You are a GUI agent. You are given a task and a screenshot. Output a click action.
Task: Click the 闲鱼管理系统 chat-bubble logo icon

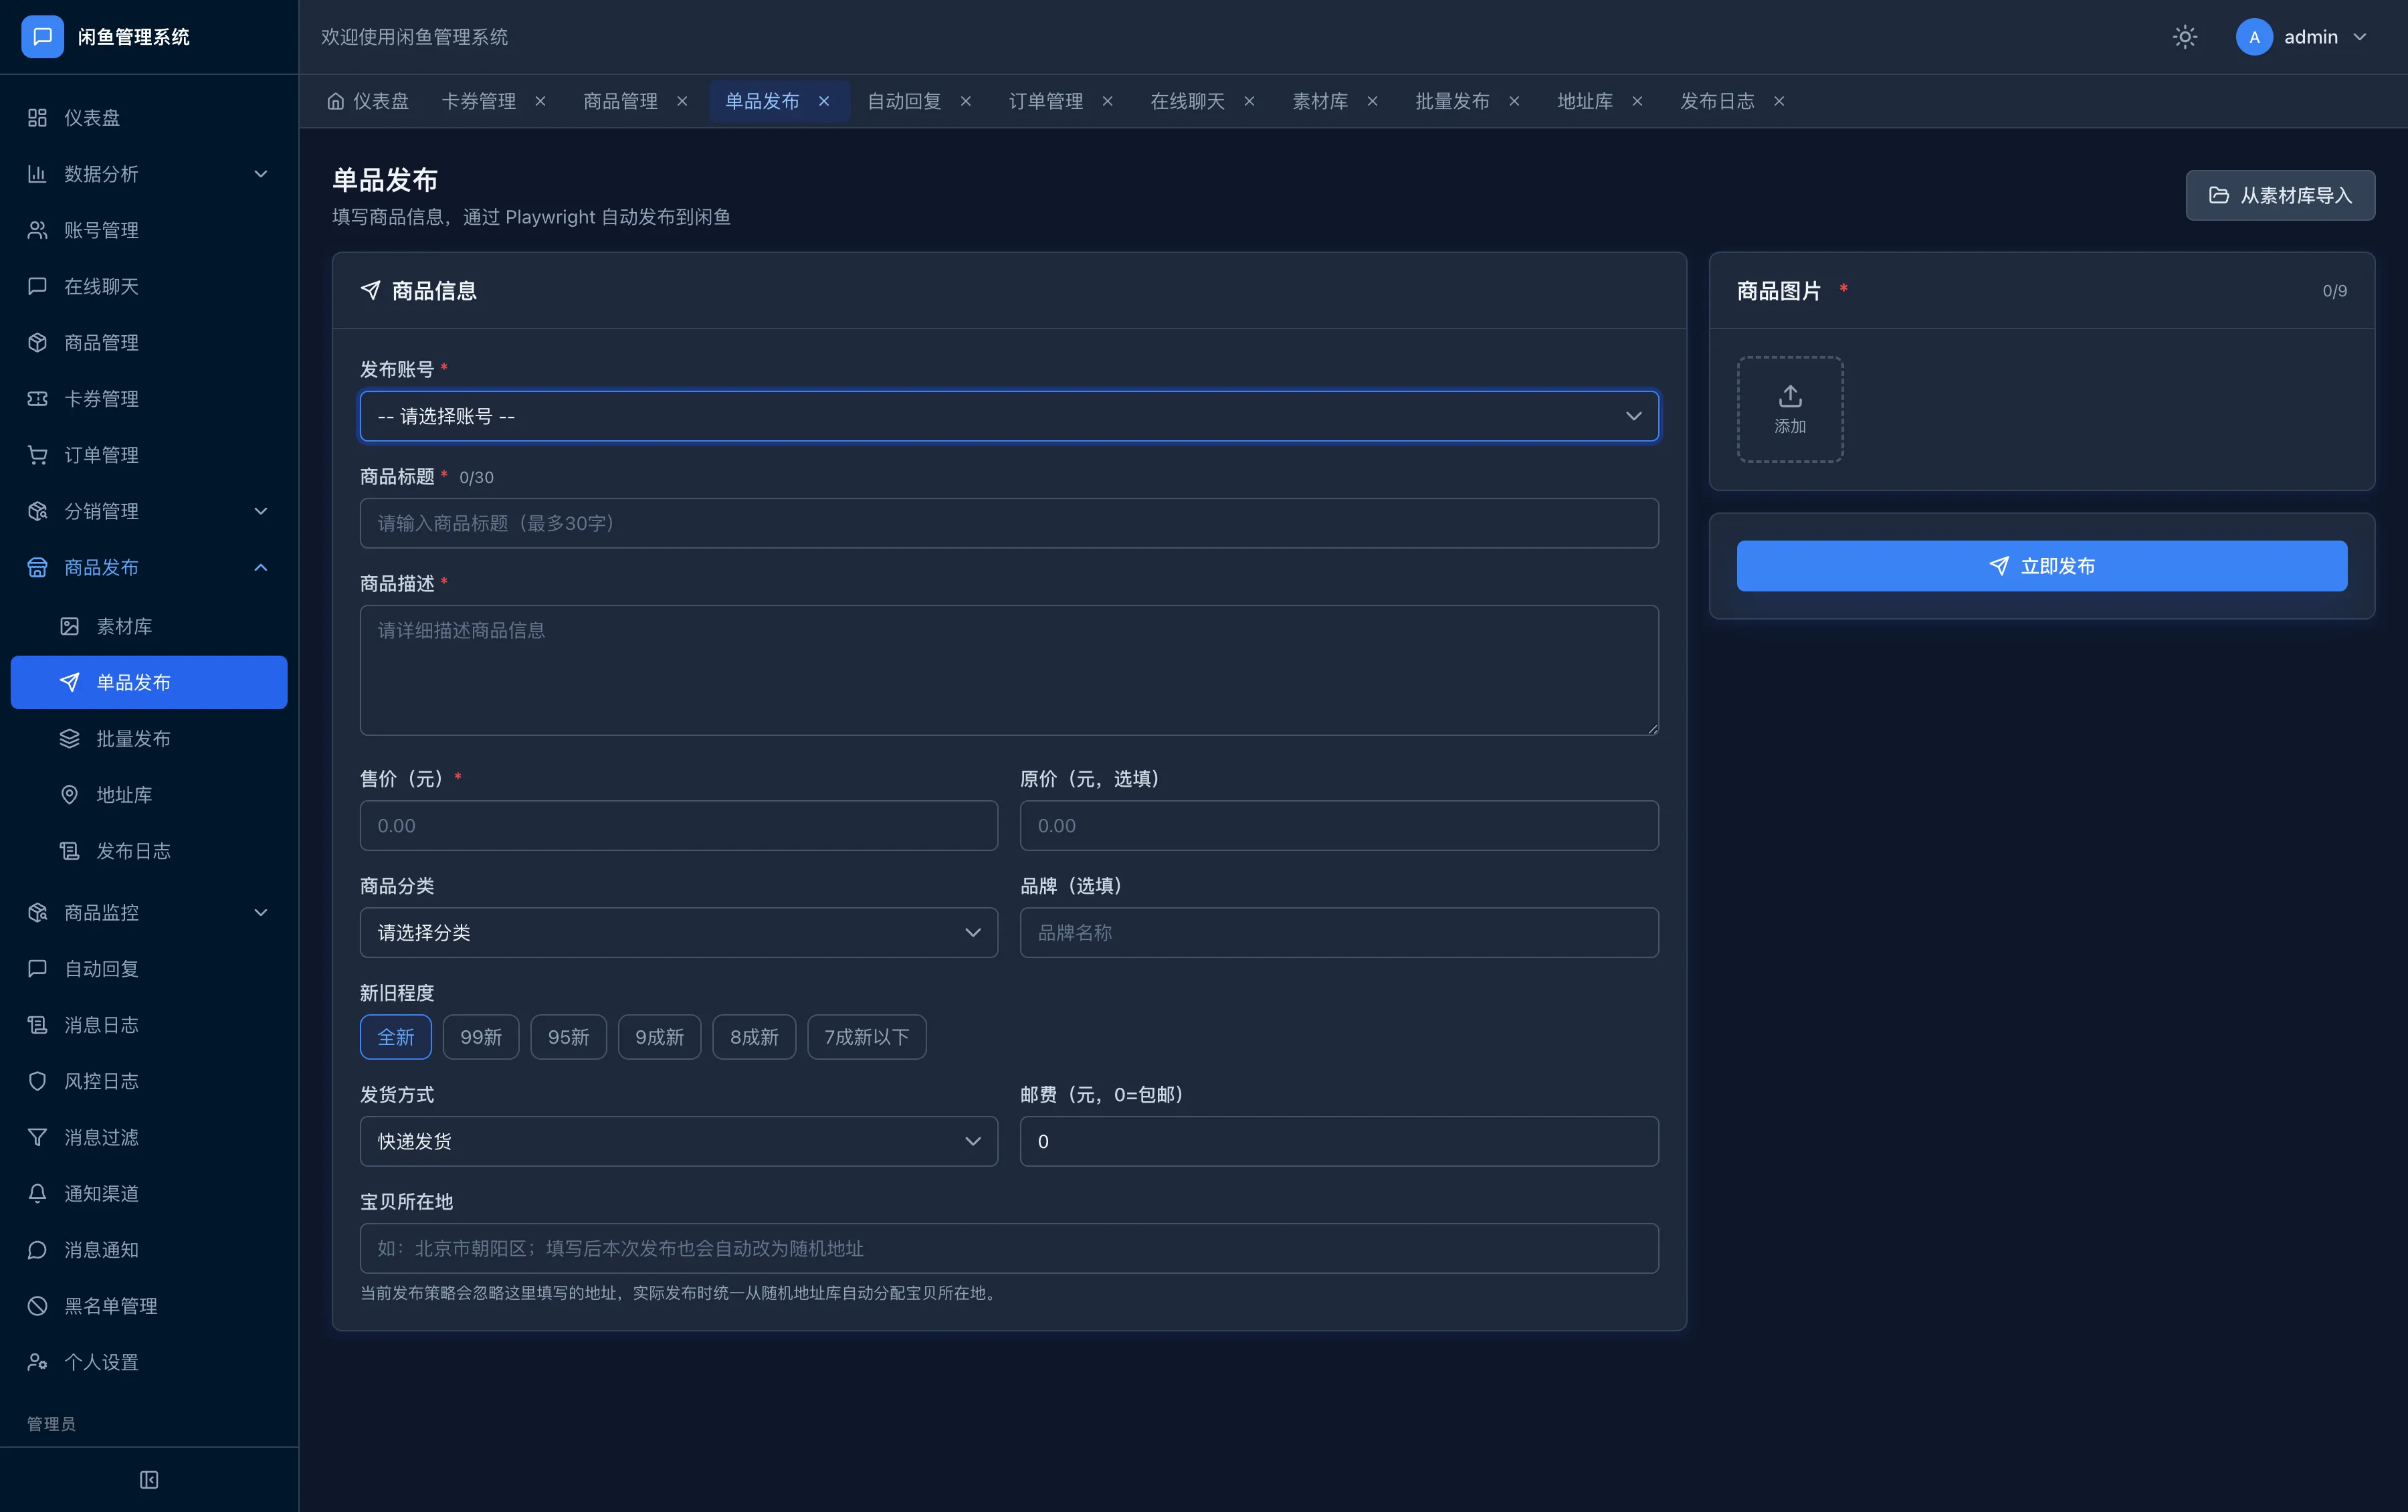(x=42, y=37)
